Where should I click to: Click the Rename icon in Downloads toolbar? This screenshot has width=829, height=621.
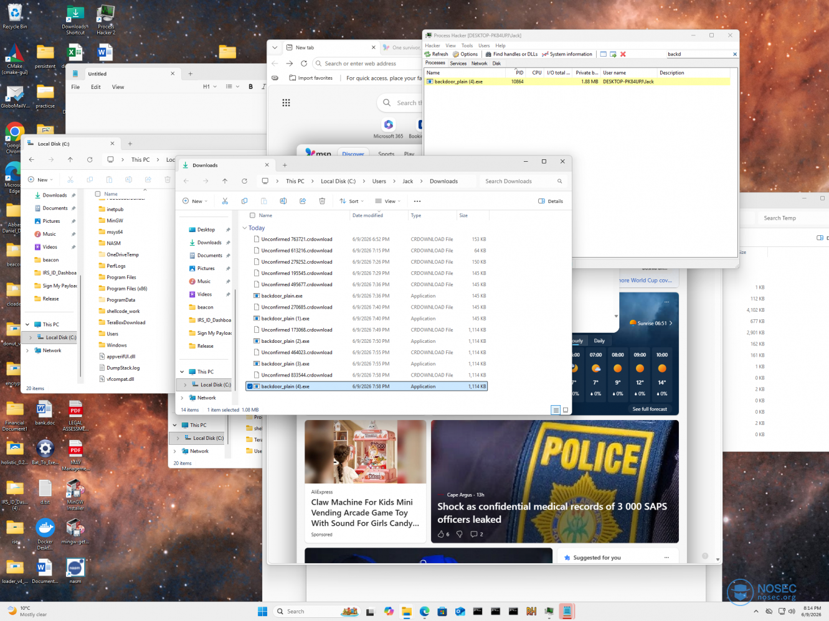coord(283,201)
